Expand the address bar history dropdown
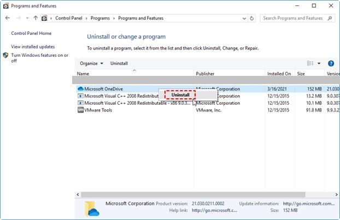This screenshot has height=220, width=340. (244, 18)
